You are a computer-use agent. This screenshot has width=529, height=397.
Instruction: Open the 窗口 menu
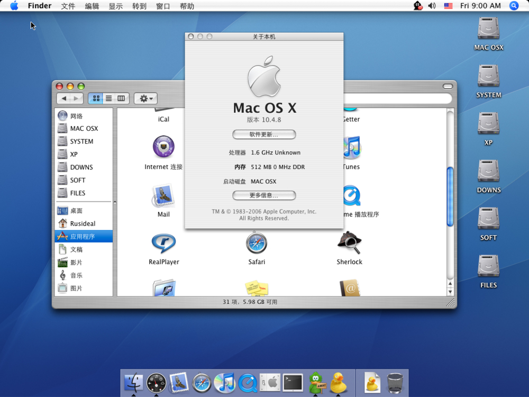163,6
